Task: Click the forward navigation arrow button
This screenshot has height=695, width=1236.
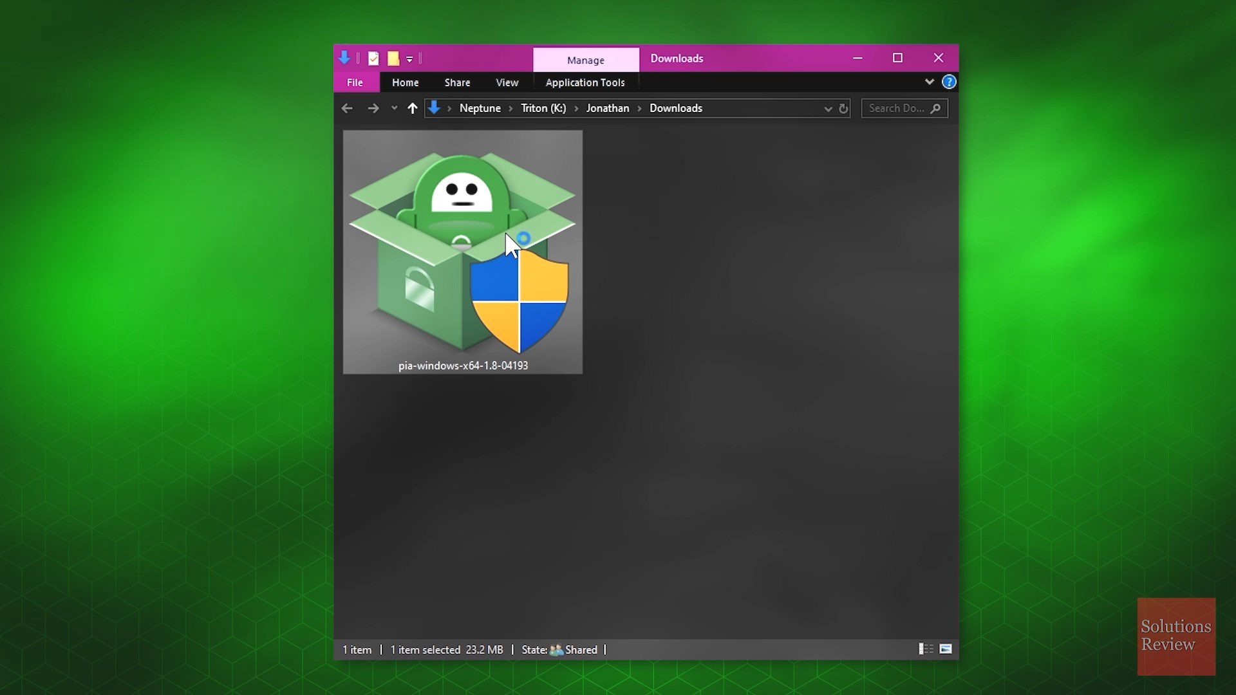Action: click(373, 107)
